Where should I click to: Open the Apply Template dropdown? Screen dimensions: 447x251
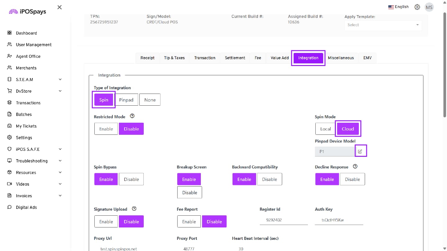(x=383, y=25)
